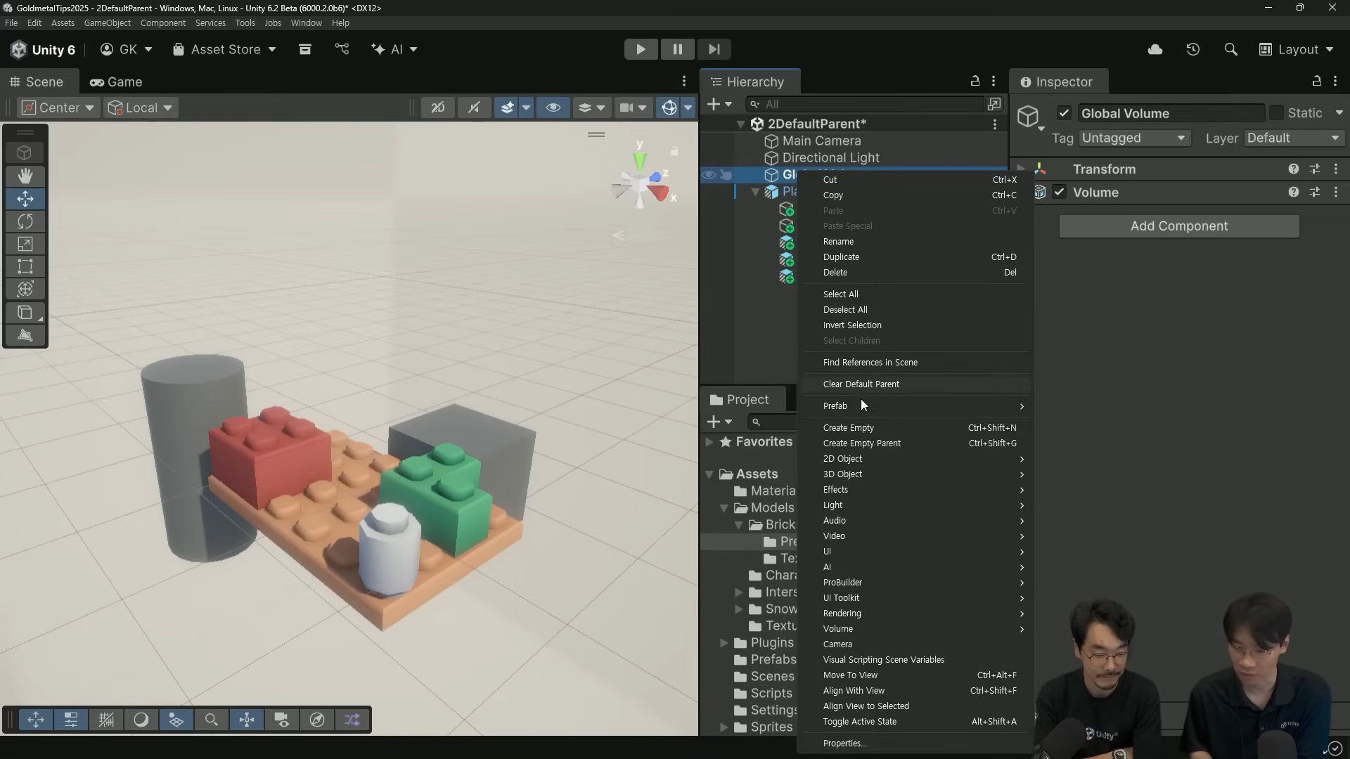Choose Clear Default Parent from context menu
This screenshot has width=1350, height=759.
coord(861,384)
